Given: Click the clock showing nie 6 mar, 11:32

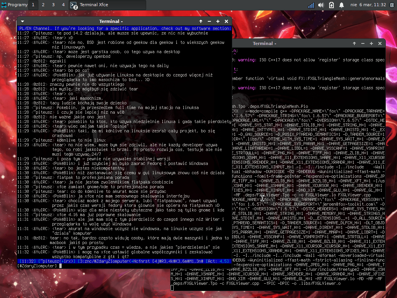Looking at the screenshot, I should [368, 5].
